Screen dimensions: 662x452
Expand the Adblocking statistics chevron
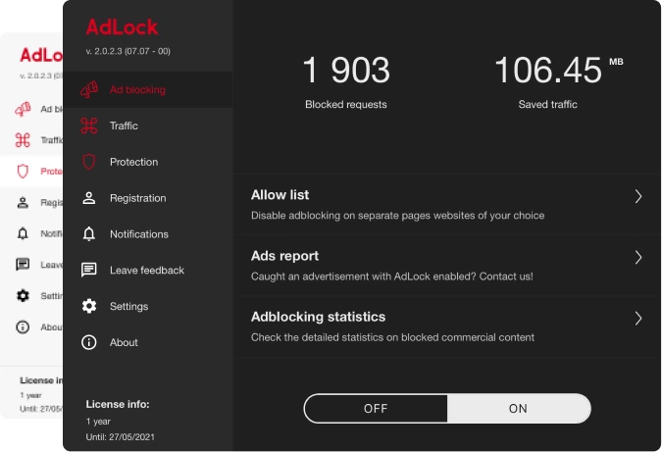pyautogui.click(x=637, y=318)
